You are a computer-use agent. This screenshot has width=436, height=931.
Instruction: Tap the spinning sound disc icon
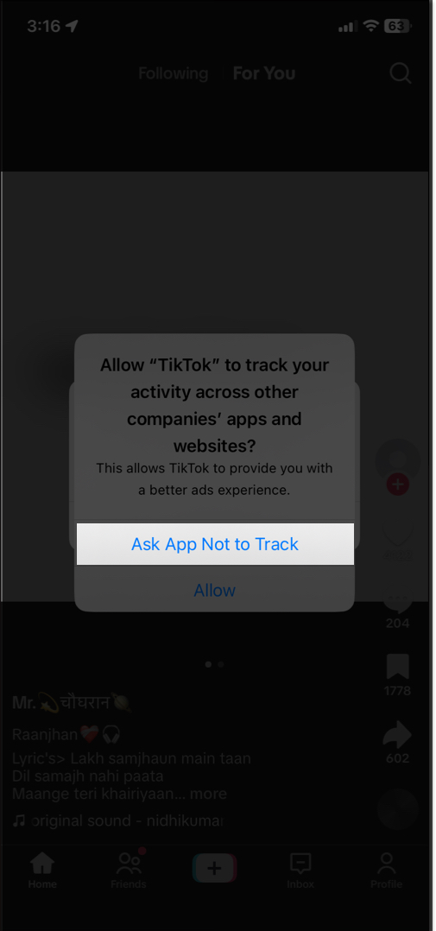click(x=397, y=808)
